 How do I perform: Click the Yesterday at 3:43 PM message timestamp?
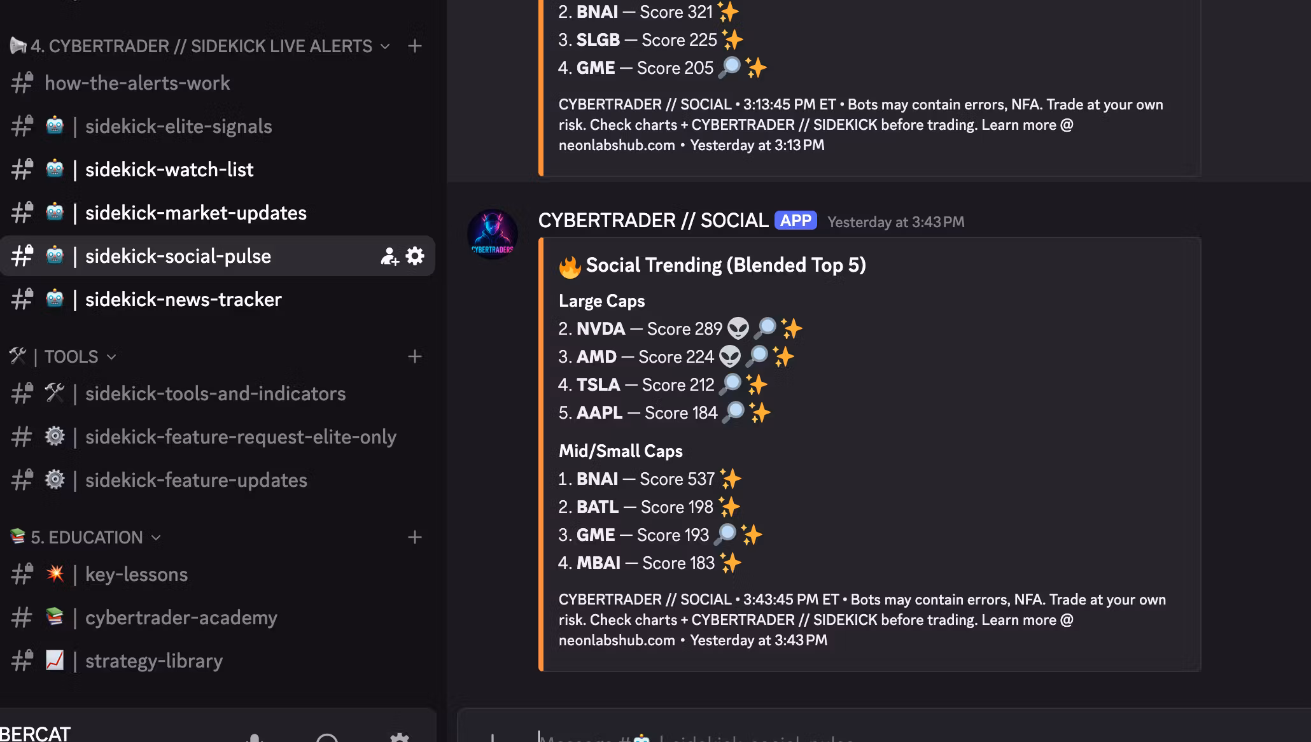[x=895, y=222]
